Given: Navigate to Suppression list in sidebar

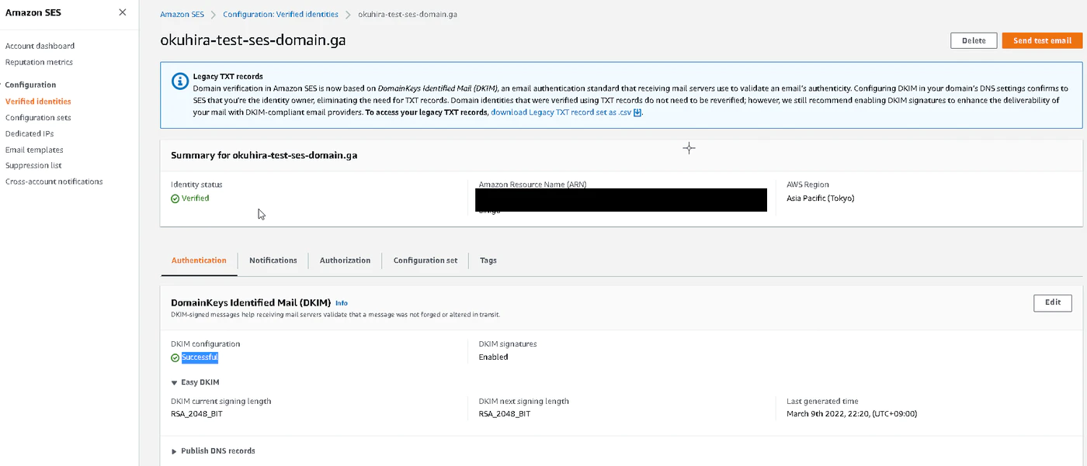Looking at the screenshot, I should 33,165.
